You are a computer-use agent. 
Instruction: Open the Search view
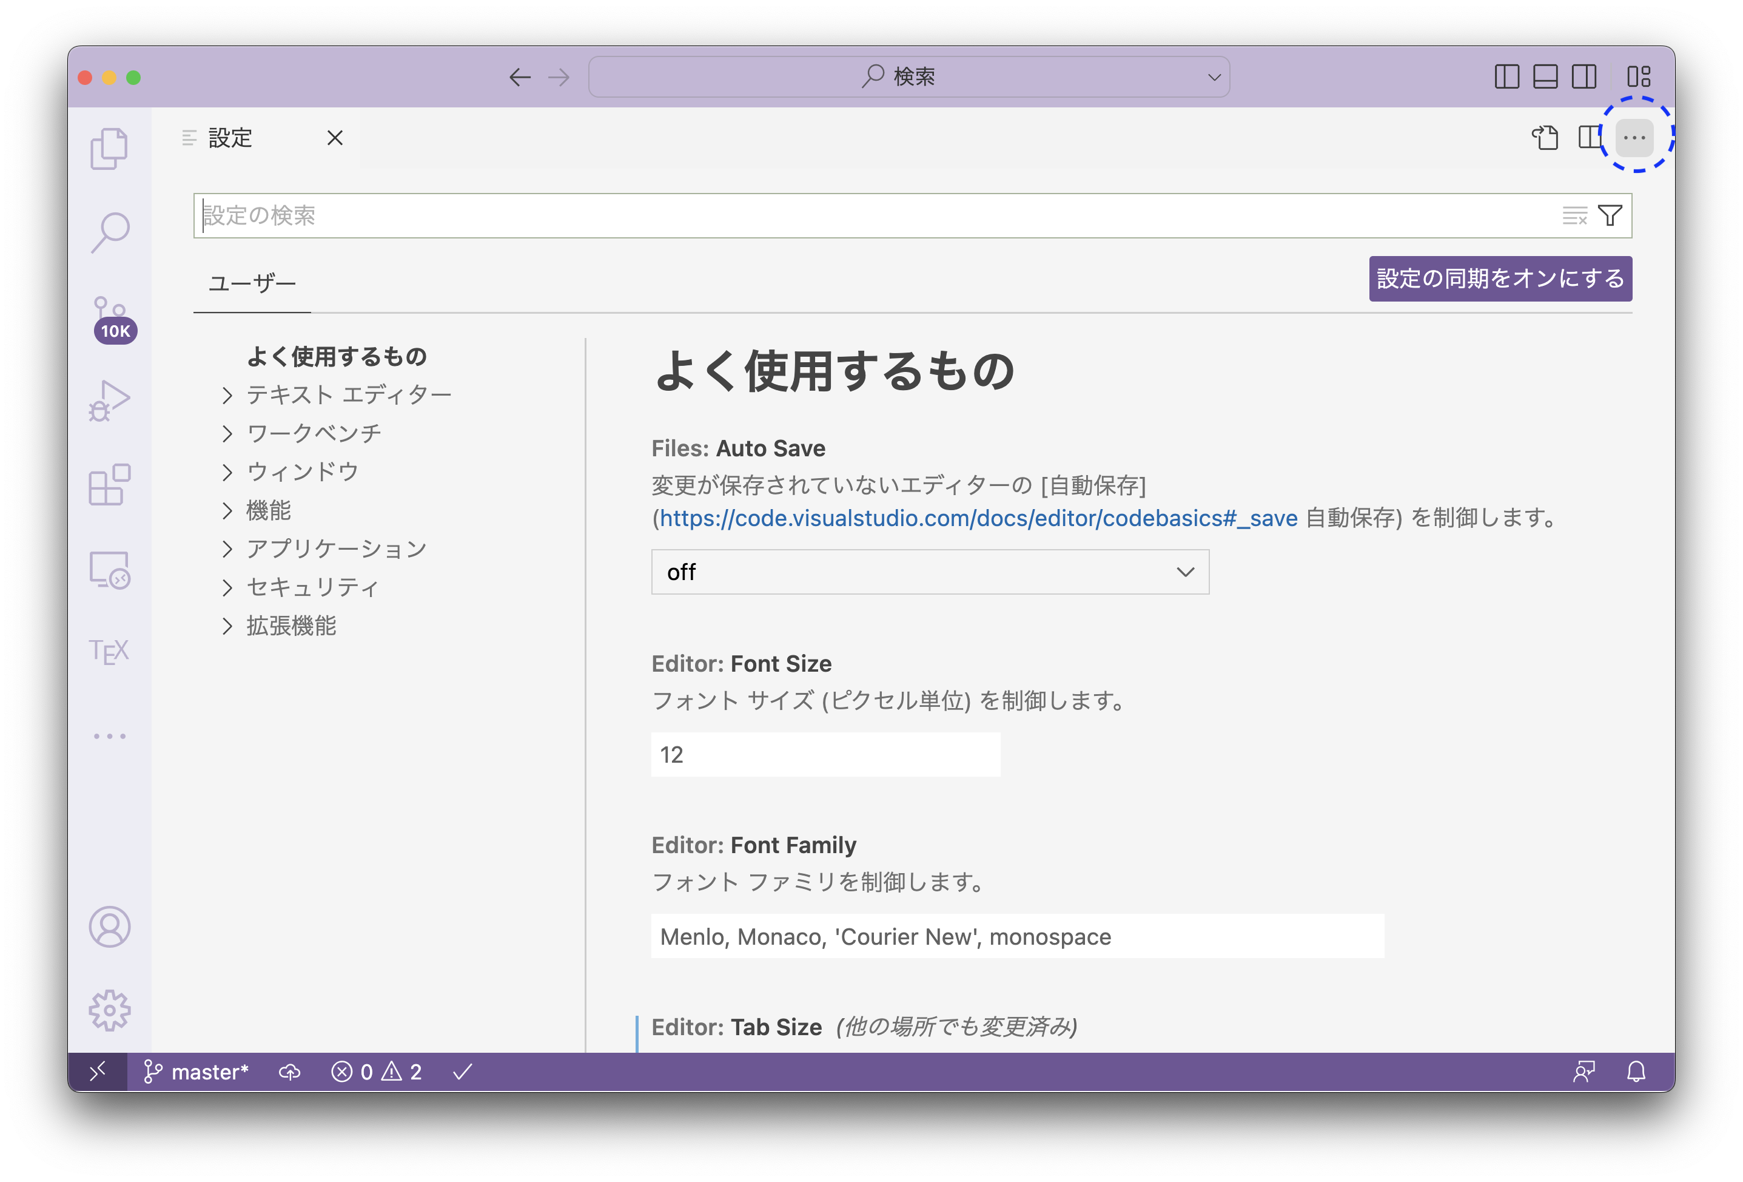pos(110,231)
